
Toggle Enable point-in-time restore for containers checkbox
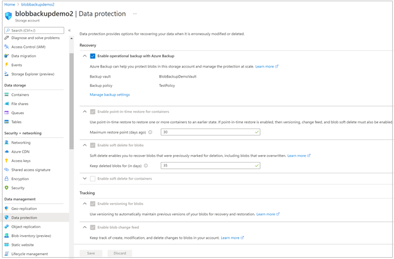93,112
